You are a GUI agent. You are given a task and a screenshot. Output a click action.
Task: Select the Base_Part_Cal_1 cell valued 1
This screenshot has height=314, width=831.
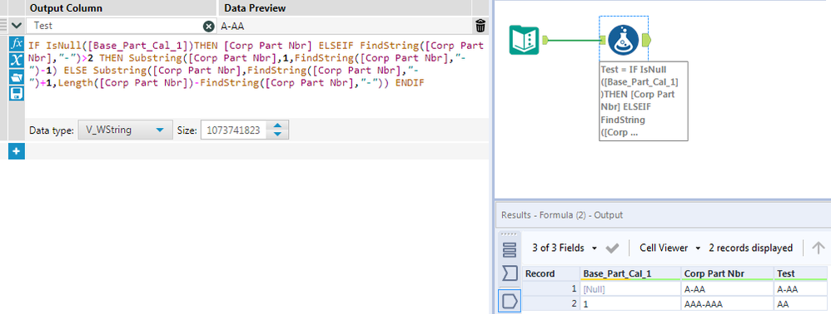[x=630, y=304]
